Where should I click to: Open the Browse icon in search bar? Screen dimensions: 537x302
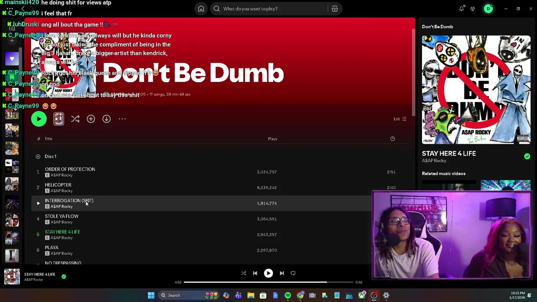[335, 9]
